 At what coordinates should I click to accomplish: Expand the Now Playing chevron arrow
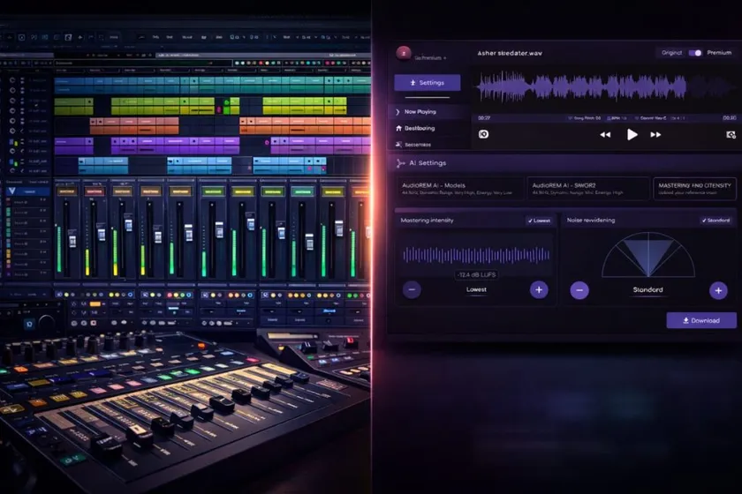point(397,112)
